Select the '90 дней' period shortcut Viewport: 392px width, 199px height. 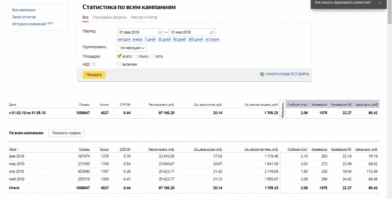(180, 40)
